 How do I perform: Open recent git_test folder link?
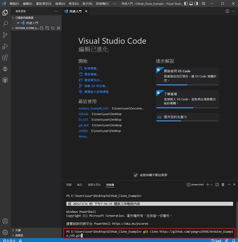(x=83, y=125)
